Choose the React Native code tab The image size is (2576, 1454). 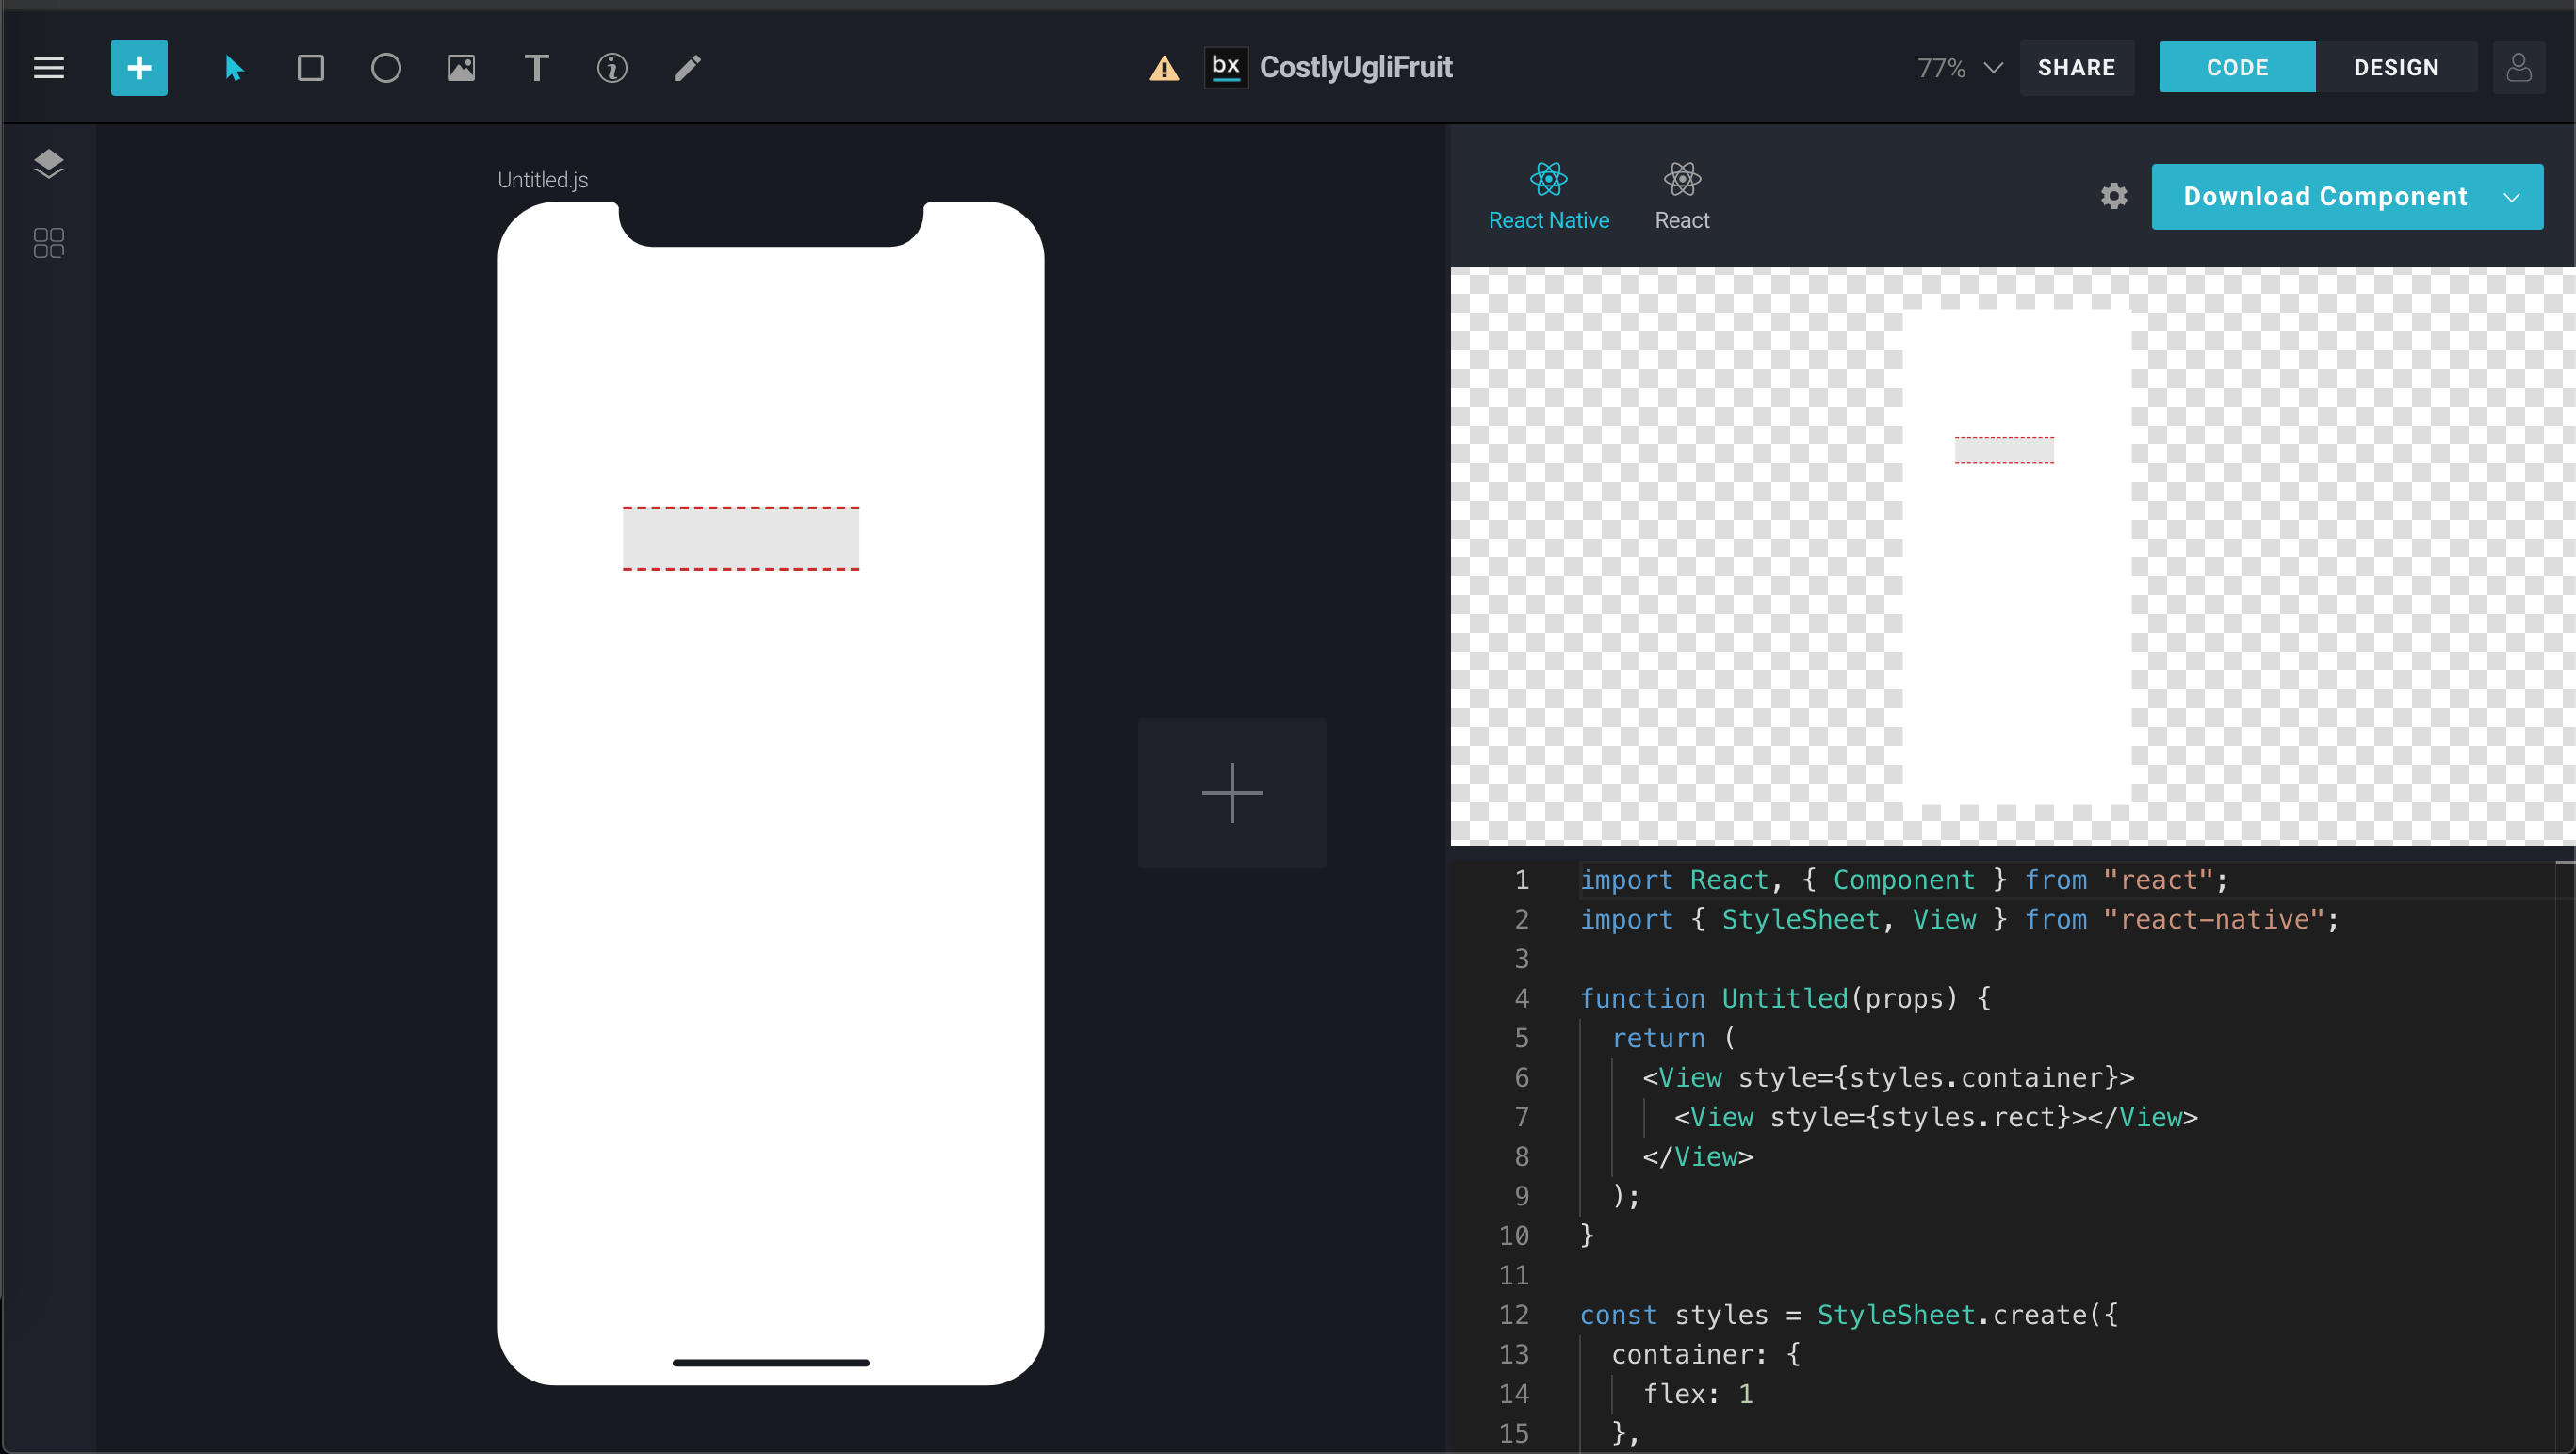tap(1549, 197)
